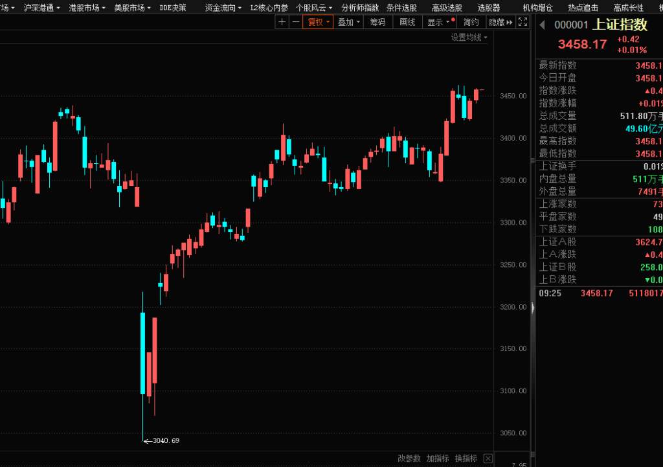The width and height of the screenshot is (663, 467).
Task: Click the 09:25 trade tick row
Action: pos(599,293)
